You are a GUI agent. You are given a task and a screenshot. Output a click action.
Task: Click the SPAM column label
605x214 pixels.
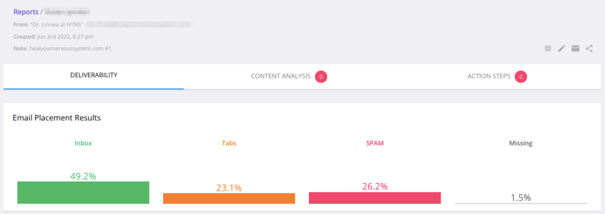click(375, 143)
